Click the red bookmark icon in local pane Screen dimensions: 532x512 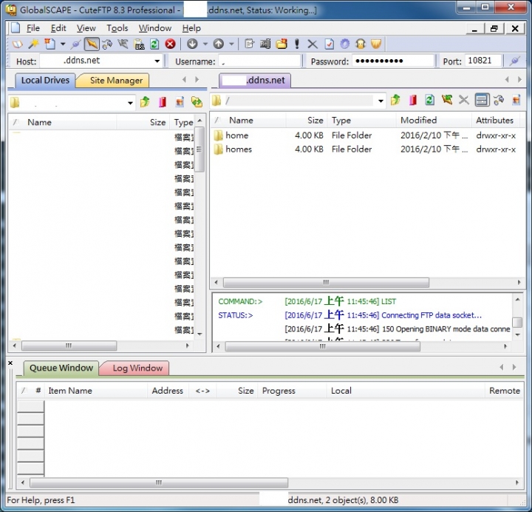tap(163, 101)
